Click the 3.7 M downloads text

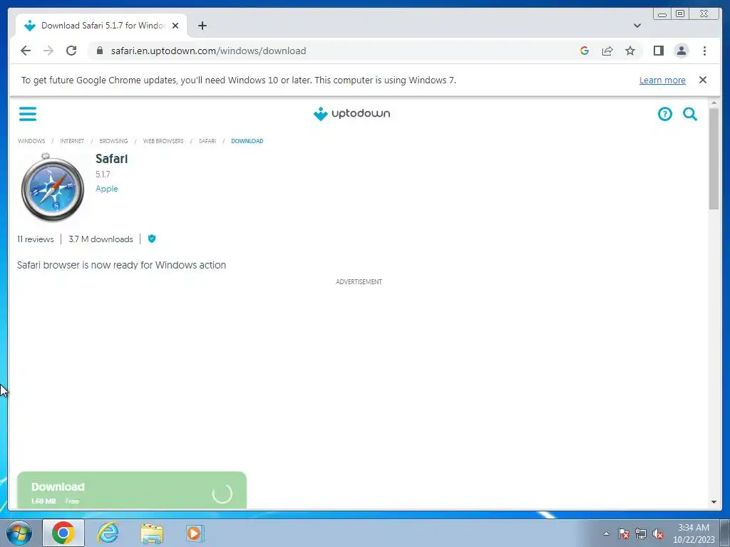(101, 239)
